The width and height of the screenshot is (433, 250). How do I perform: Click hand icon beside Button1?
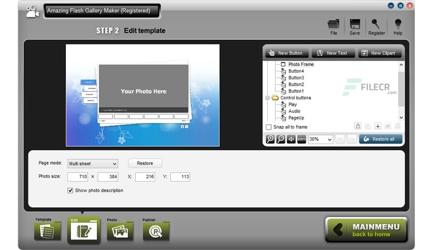283,91
